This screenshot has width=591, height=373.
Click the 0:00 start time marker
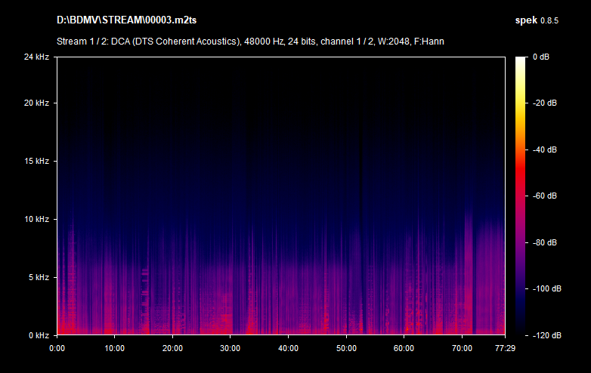(57, 348)
